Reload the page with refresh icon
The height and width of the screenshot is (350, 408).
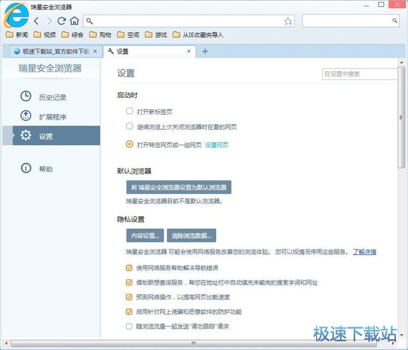click(61, 21)
